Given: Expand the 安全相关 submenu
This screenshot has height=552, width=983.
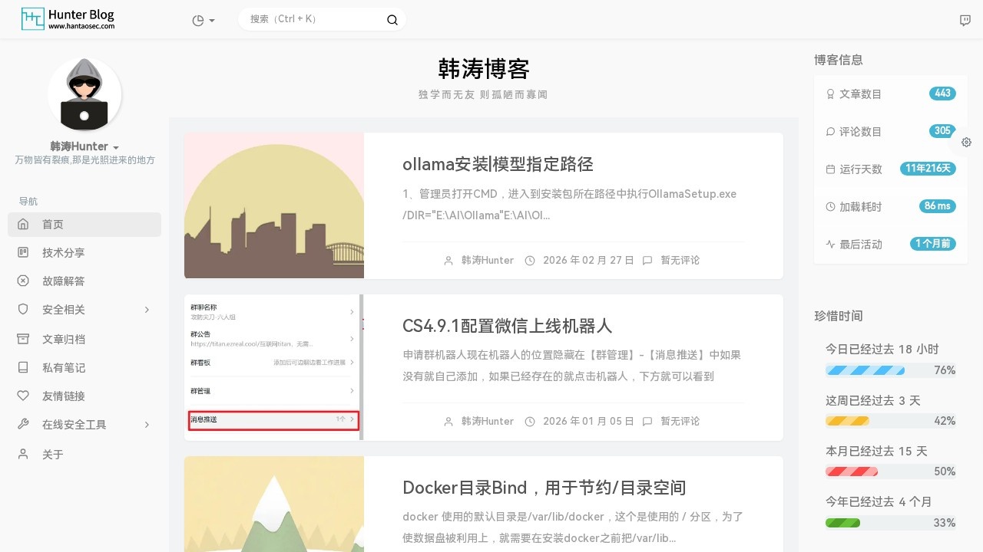Looking at the screenshot, I should click(x=147, y=310).
